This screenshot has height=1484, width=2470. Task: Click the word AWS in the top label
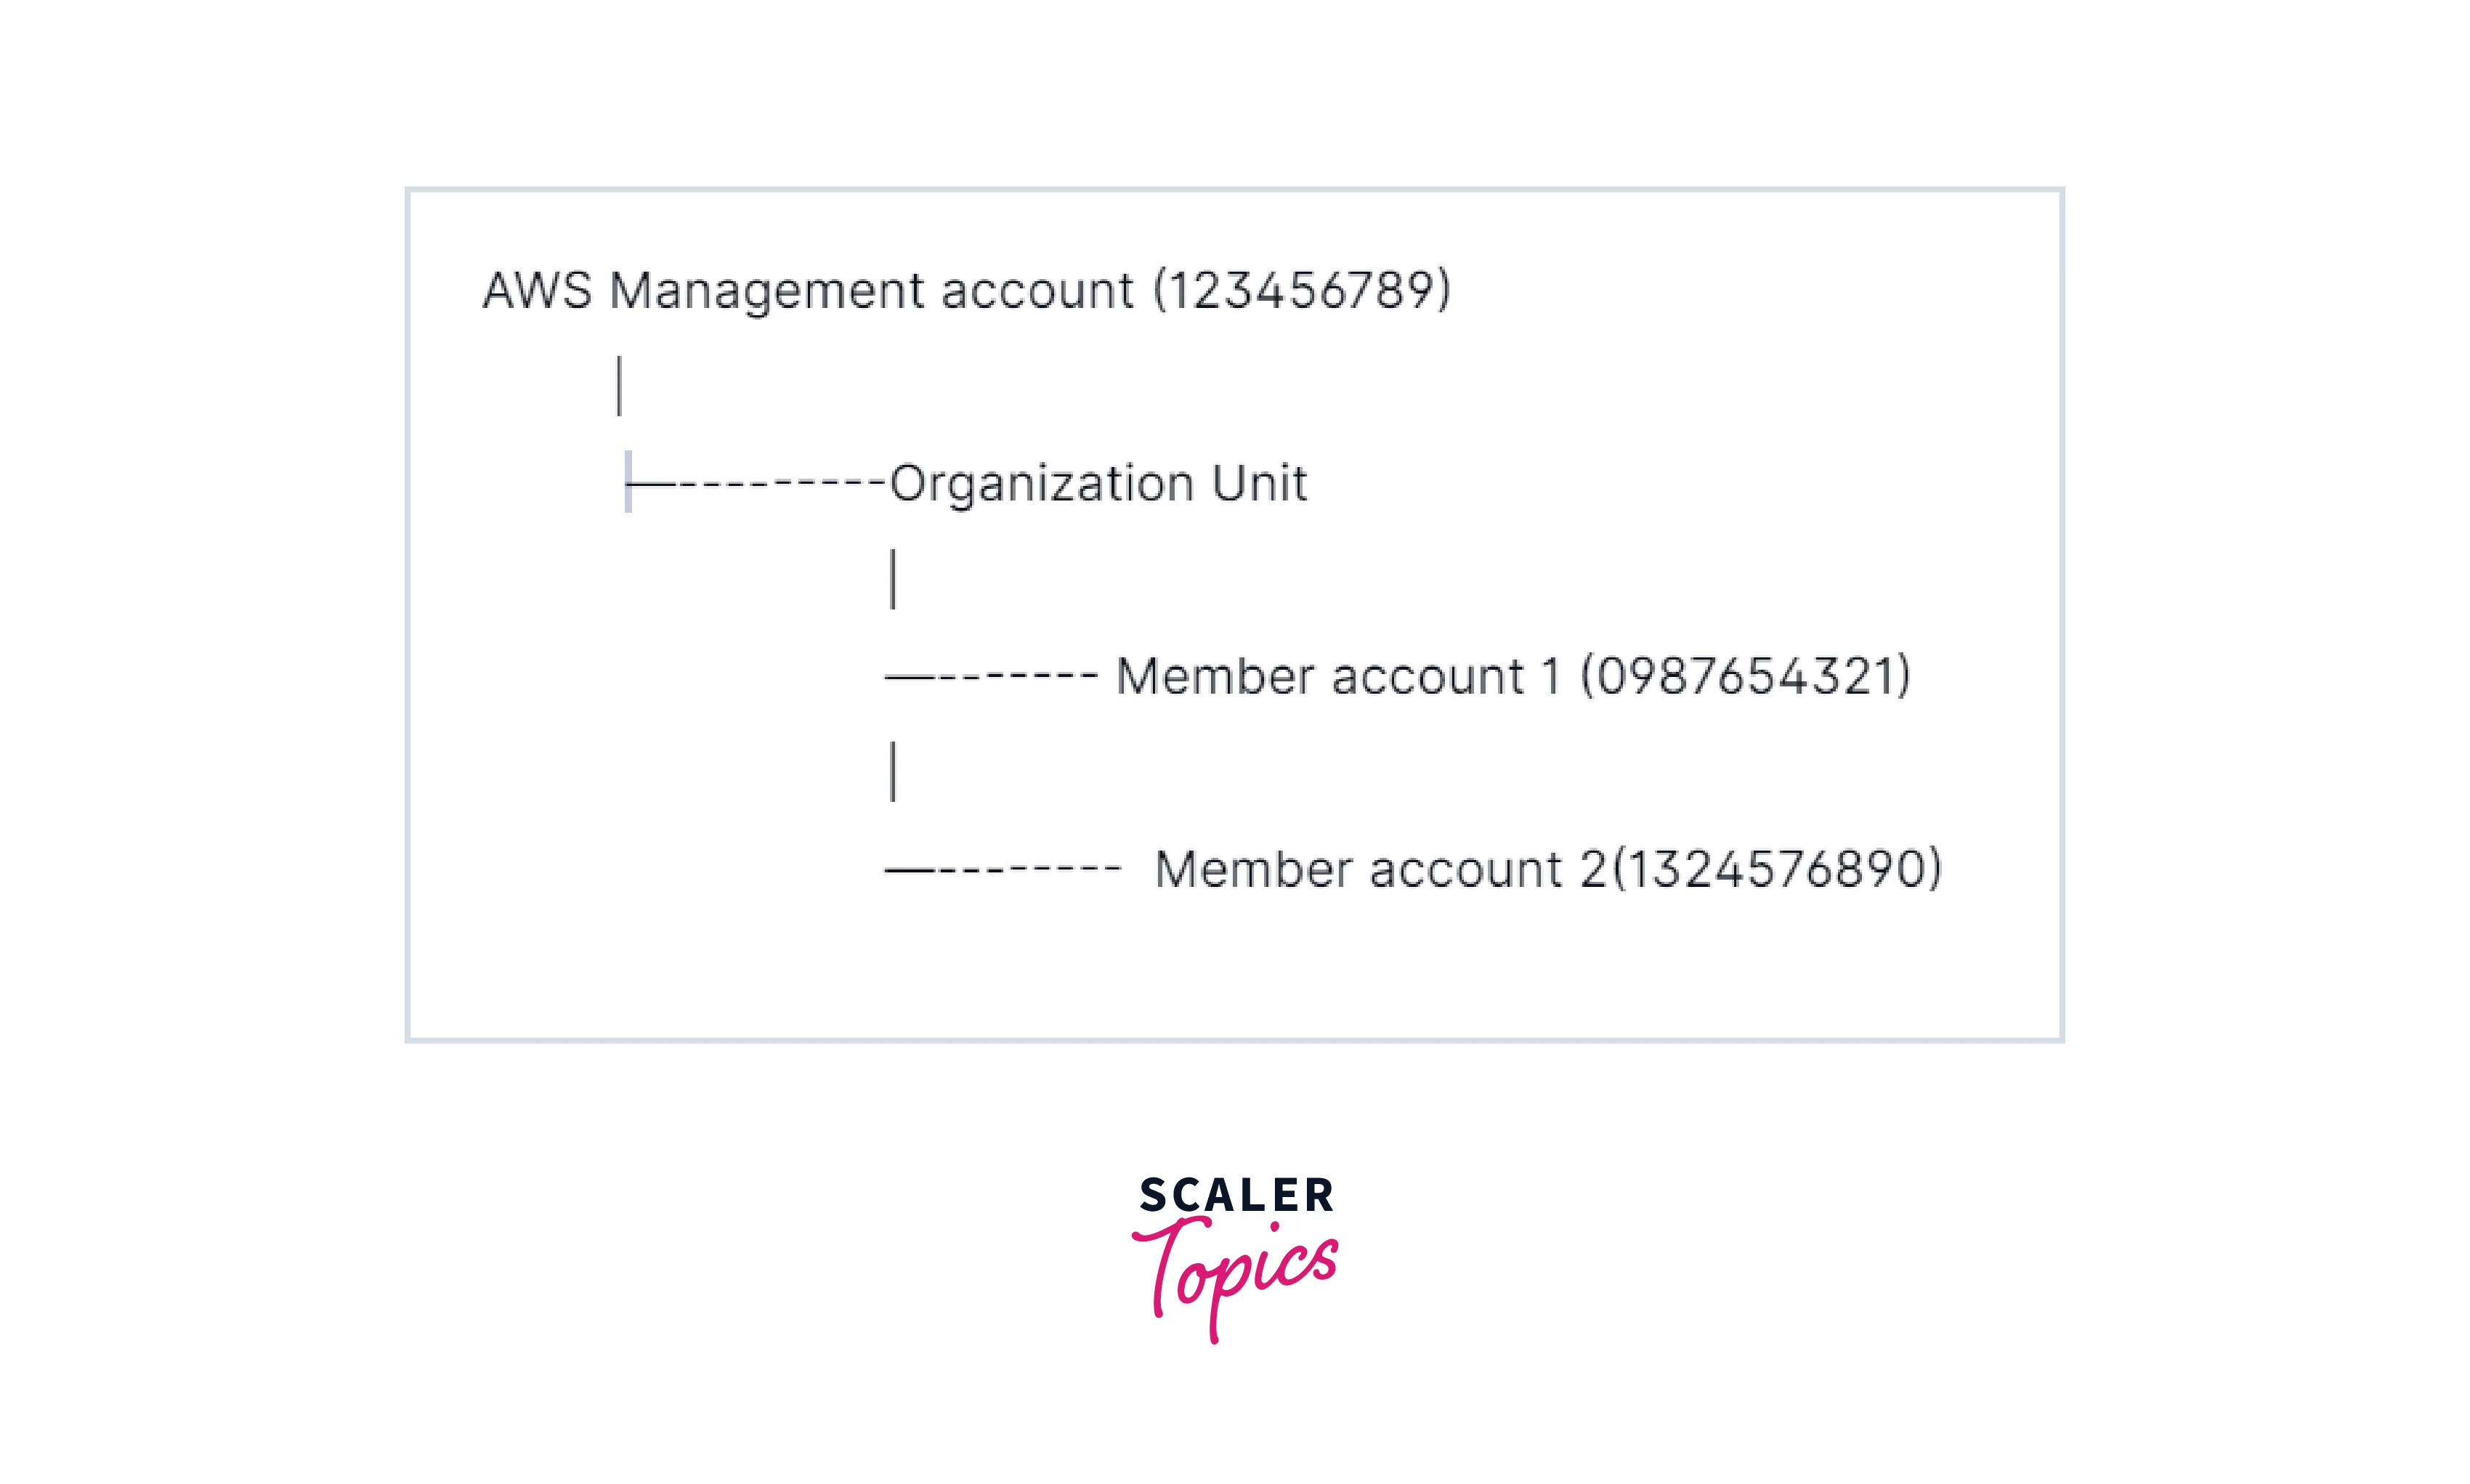point(537,291)
